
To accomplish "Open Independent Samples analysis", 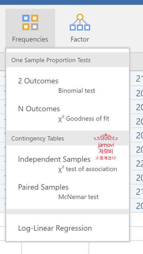I will coord(54,159).
